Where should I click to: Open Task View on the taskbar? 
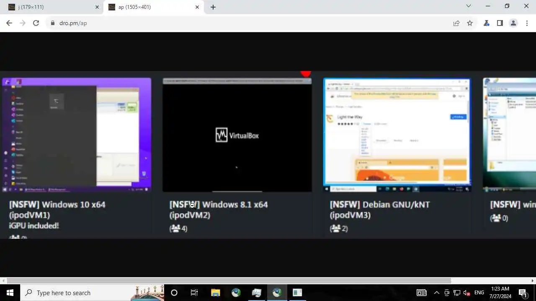coord(194,293)
